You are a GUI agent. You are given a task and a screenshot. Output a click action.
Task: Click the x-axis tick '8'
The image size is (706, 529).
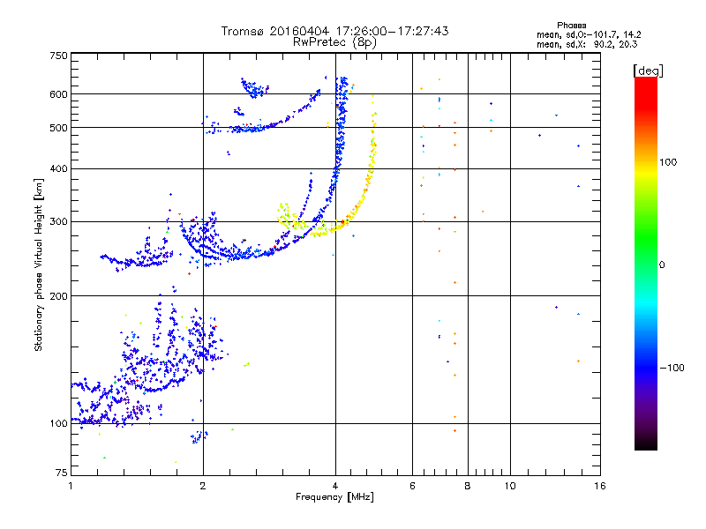point(468,486)
